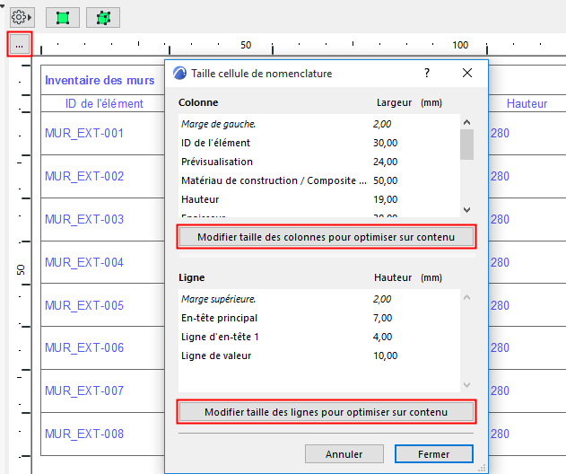Select MUR_EXT-004 cell

(84, 262)
